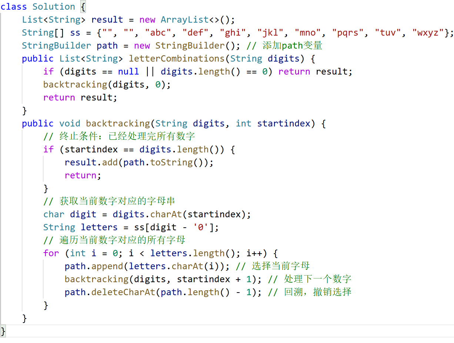Click the '0' character literal

click(x=200, y=227)
